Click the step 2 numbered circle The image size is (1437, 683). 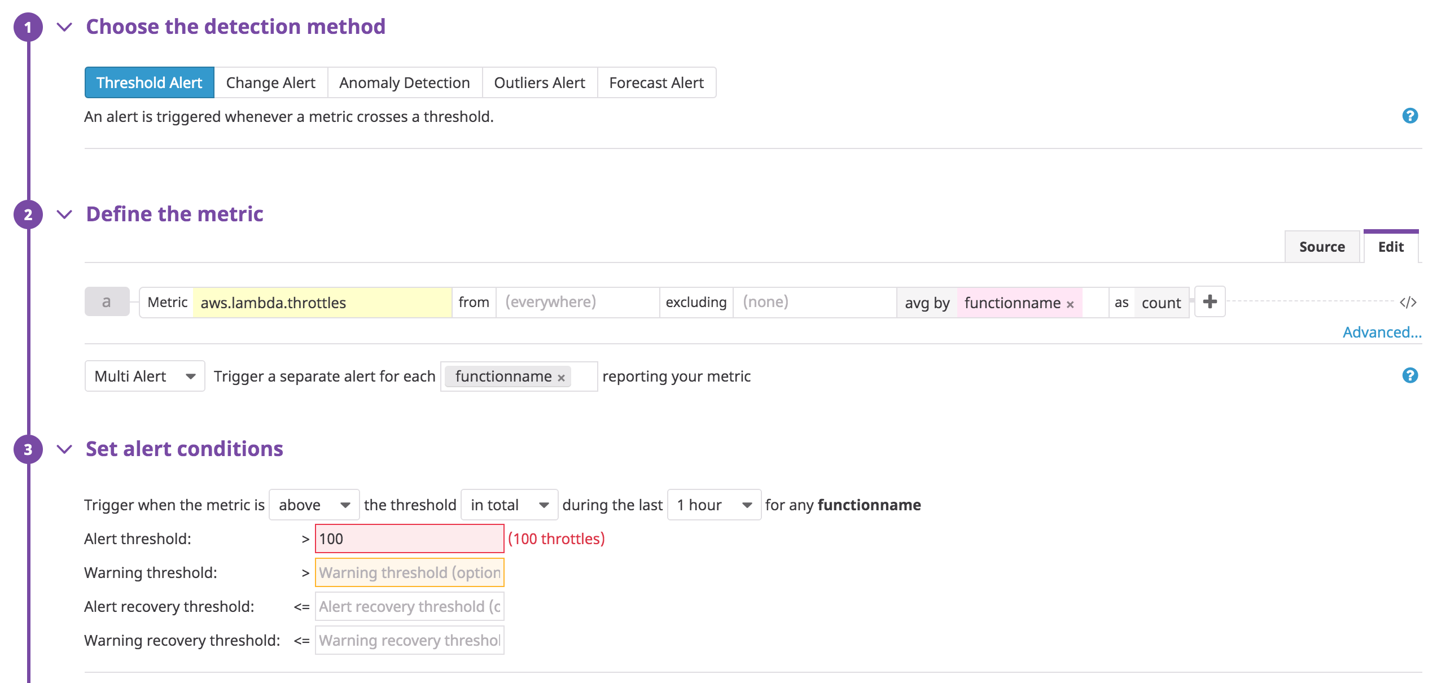tap(28, 214)
